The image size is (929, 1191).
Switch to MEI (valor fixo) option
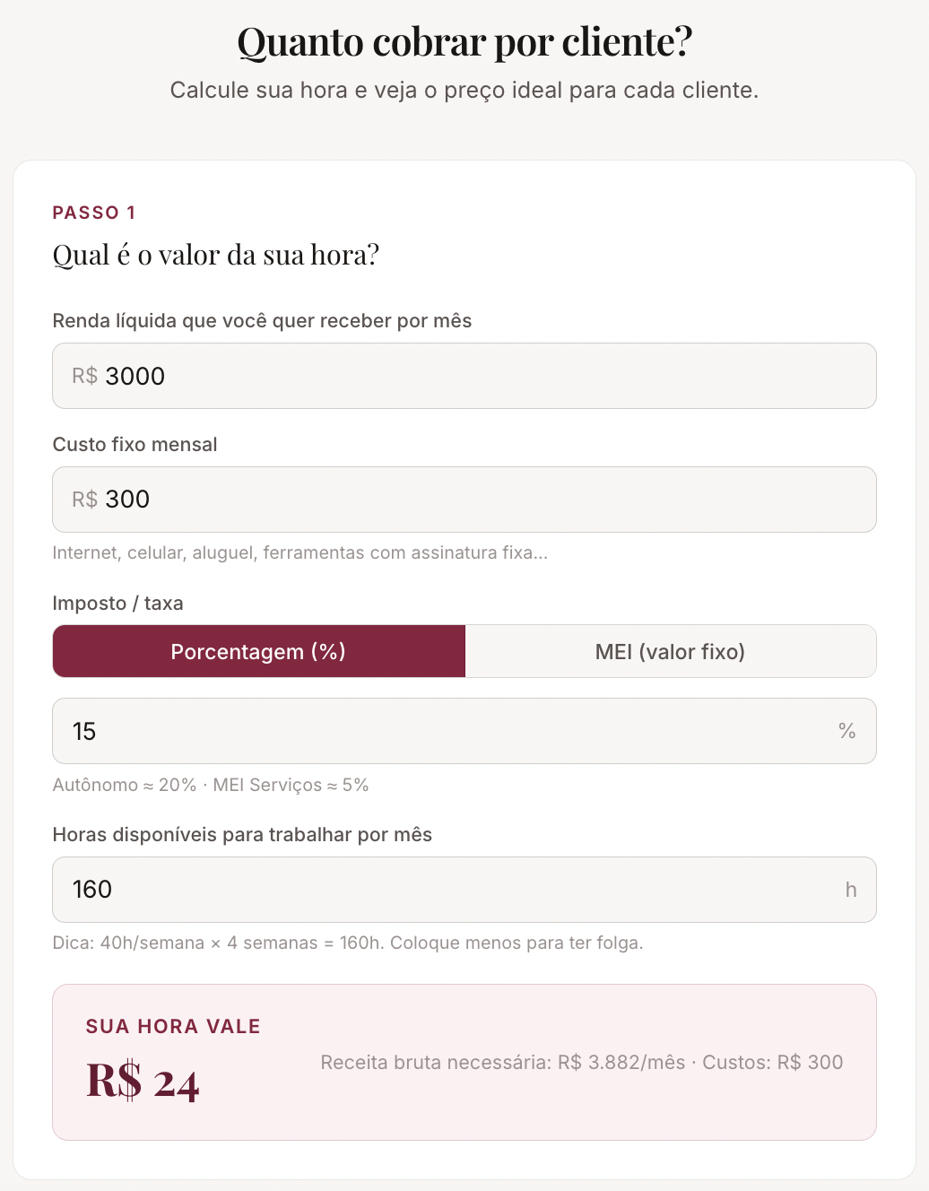(671, 651)
